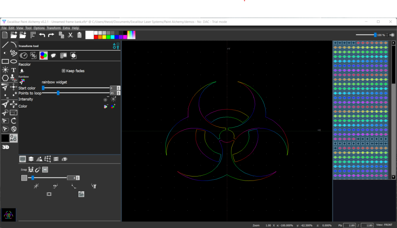Choose the Hexagon polygon tool

(5, 78)
